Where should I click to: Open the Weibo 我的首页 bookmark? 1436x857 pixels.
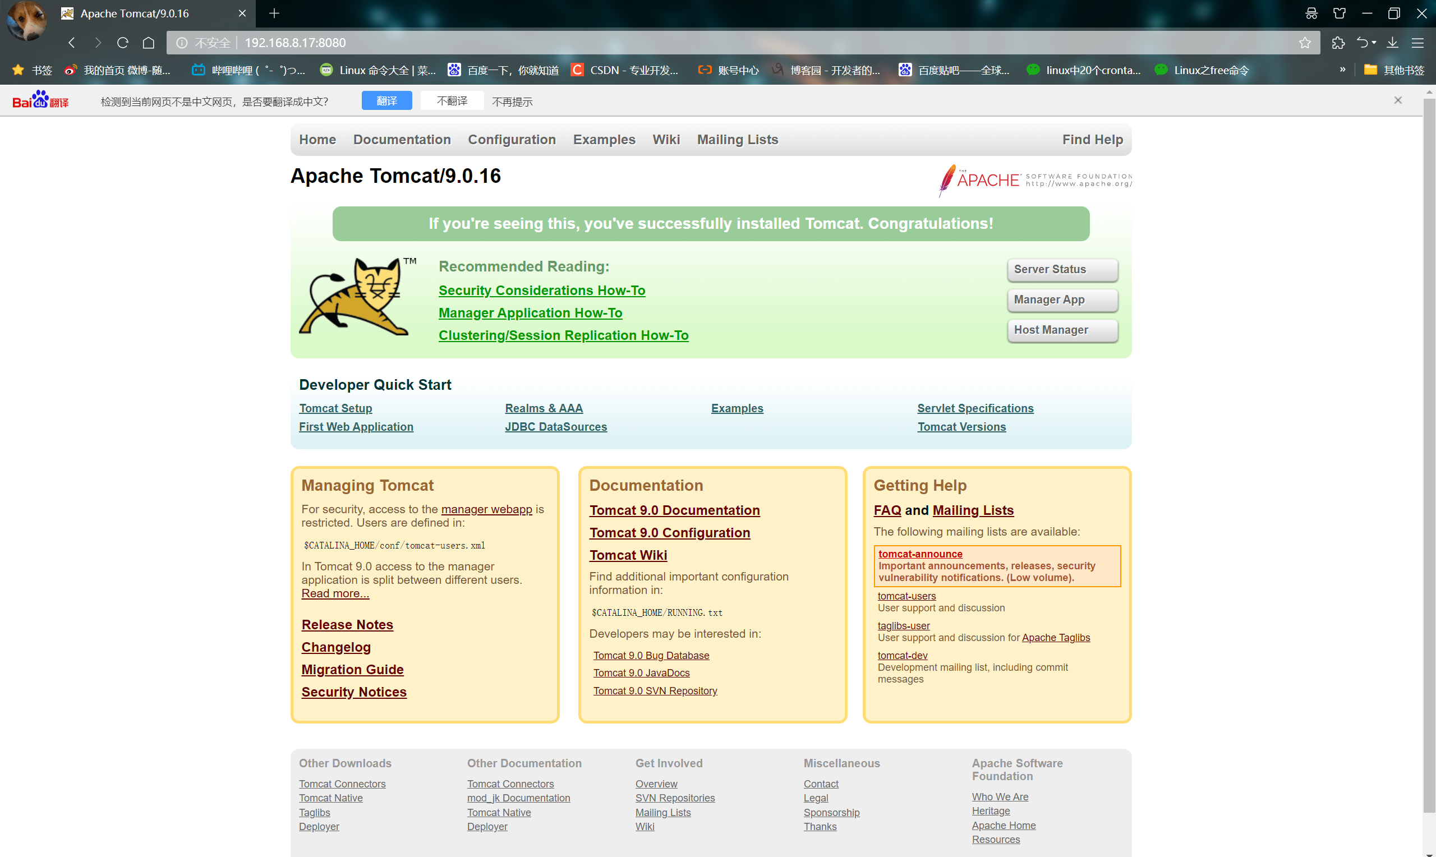click(x=117, y=71)
